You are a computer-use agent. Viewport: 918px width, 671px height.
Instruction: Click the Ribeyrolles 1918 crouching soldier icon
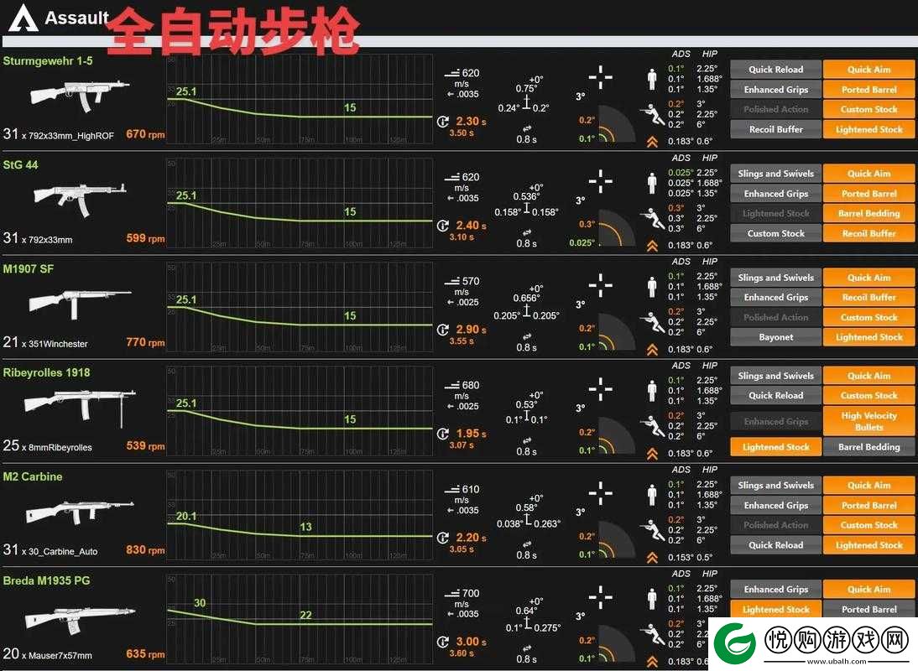tap(652, 426)
